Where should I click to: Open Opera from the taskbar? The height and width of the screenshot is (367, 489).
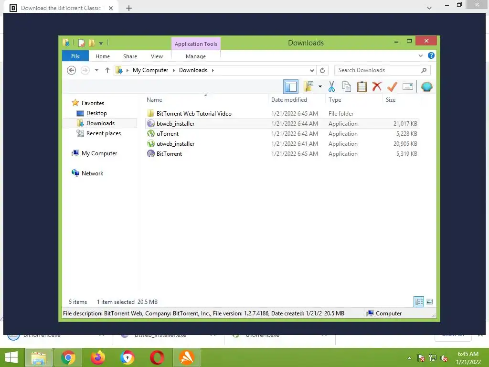click(x=157, y=357)
